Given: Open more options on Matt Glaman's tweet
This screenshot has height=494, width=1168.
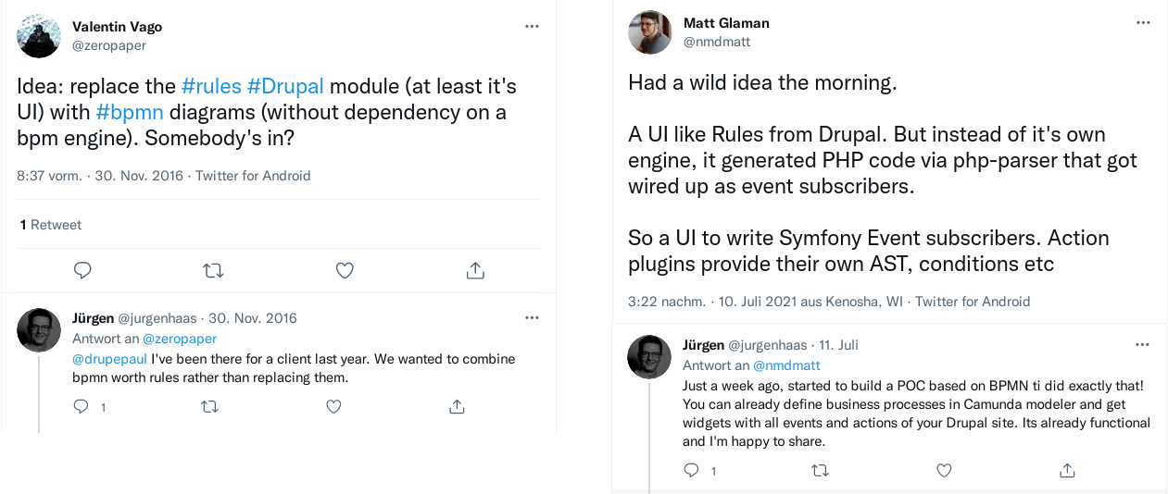Looking at the screenshot, I should (x=1143, y=23).
